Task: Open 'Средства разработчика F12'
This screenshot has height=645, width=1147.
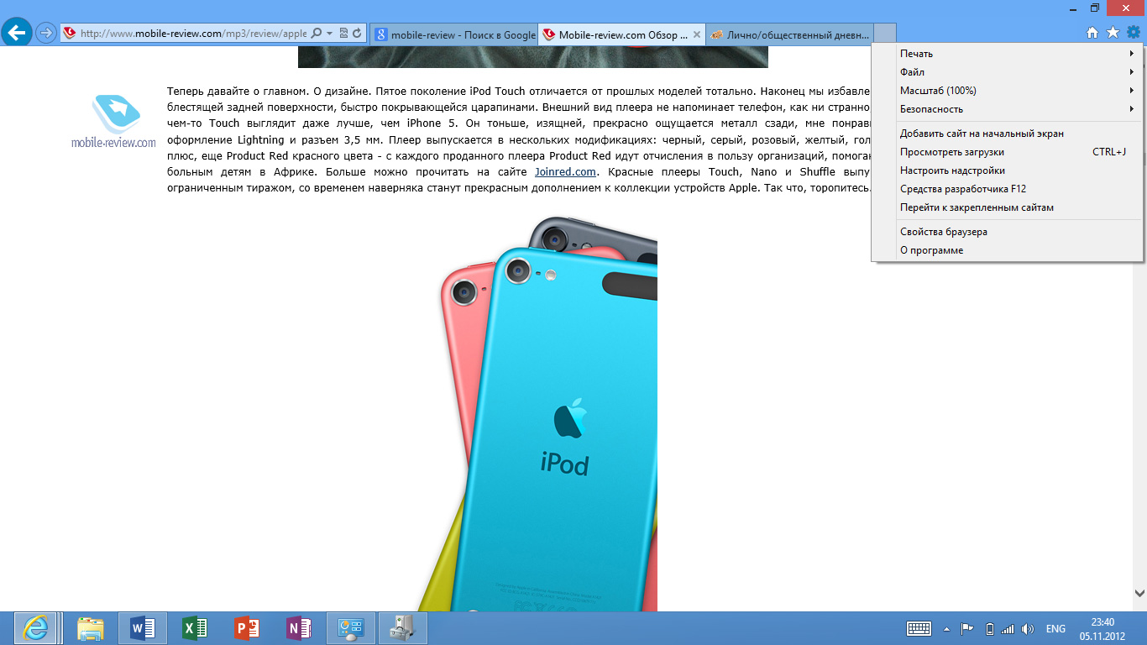Action: click(x=1007, y=189)
